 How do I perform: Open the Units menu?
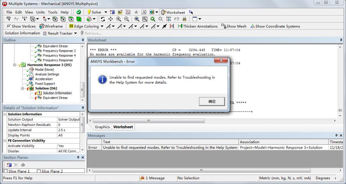pyautogui.click(x=40, y=12)
